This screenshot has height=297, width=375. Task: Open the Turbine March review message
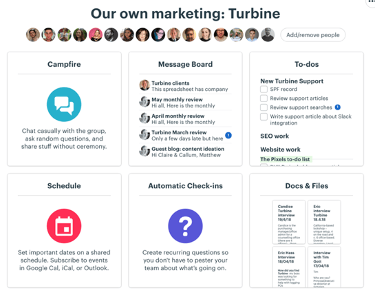coord(185,135)
